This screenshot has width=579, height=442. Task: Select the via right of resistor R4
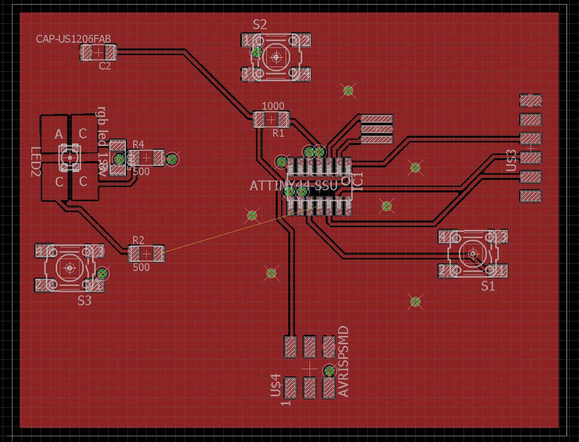click(x=172, y=159)
